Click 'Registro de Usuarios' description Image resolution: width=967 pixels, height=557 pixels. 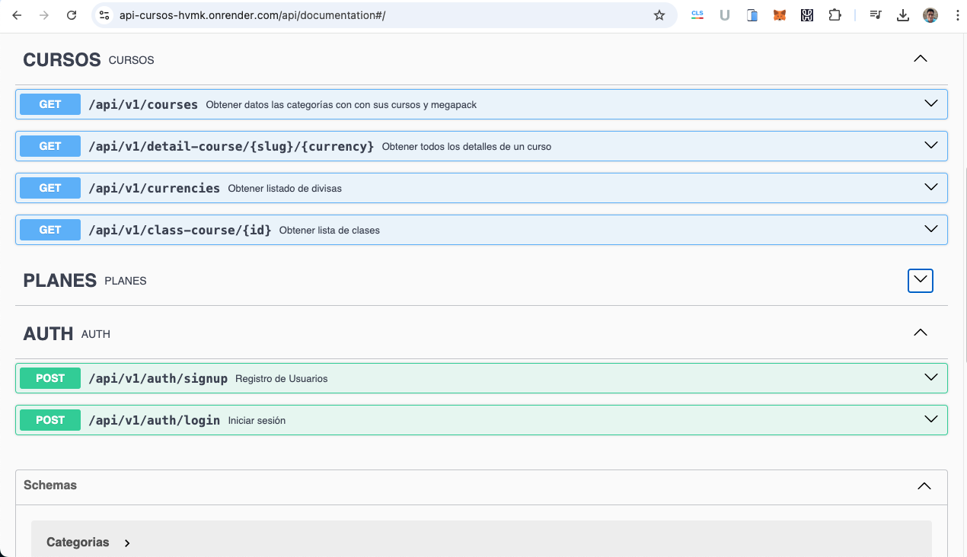pyautogui.click(x=282, y=378)
